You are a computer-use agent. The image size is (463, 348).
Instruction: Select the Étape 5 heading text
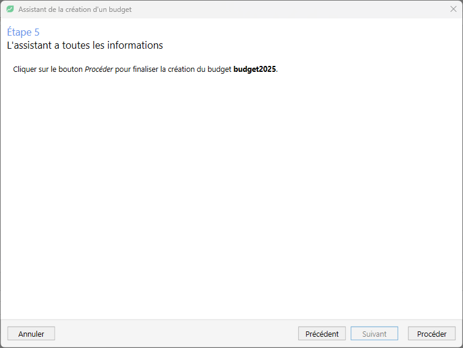[23, 32]
